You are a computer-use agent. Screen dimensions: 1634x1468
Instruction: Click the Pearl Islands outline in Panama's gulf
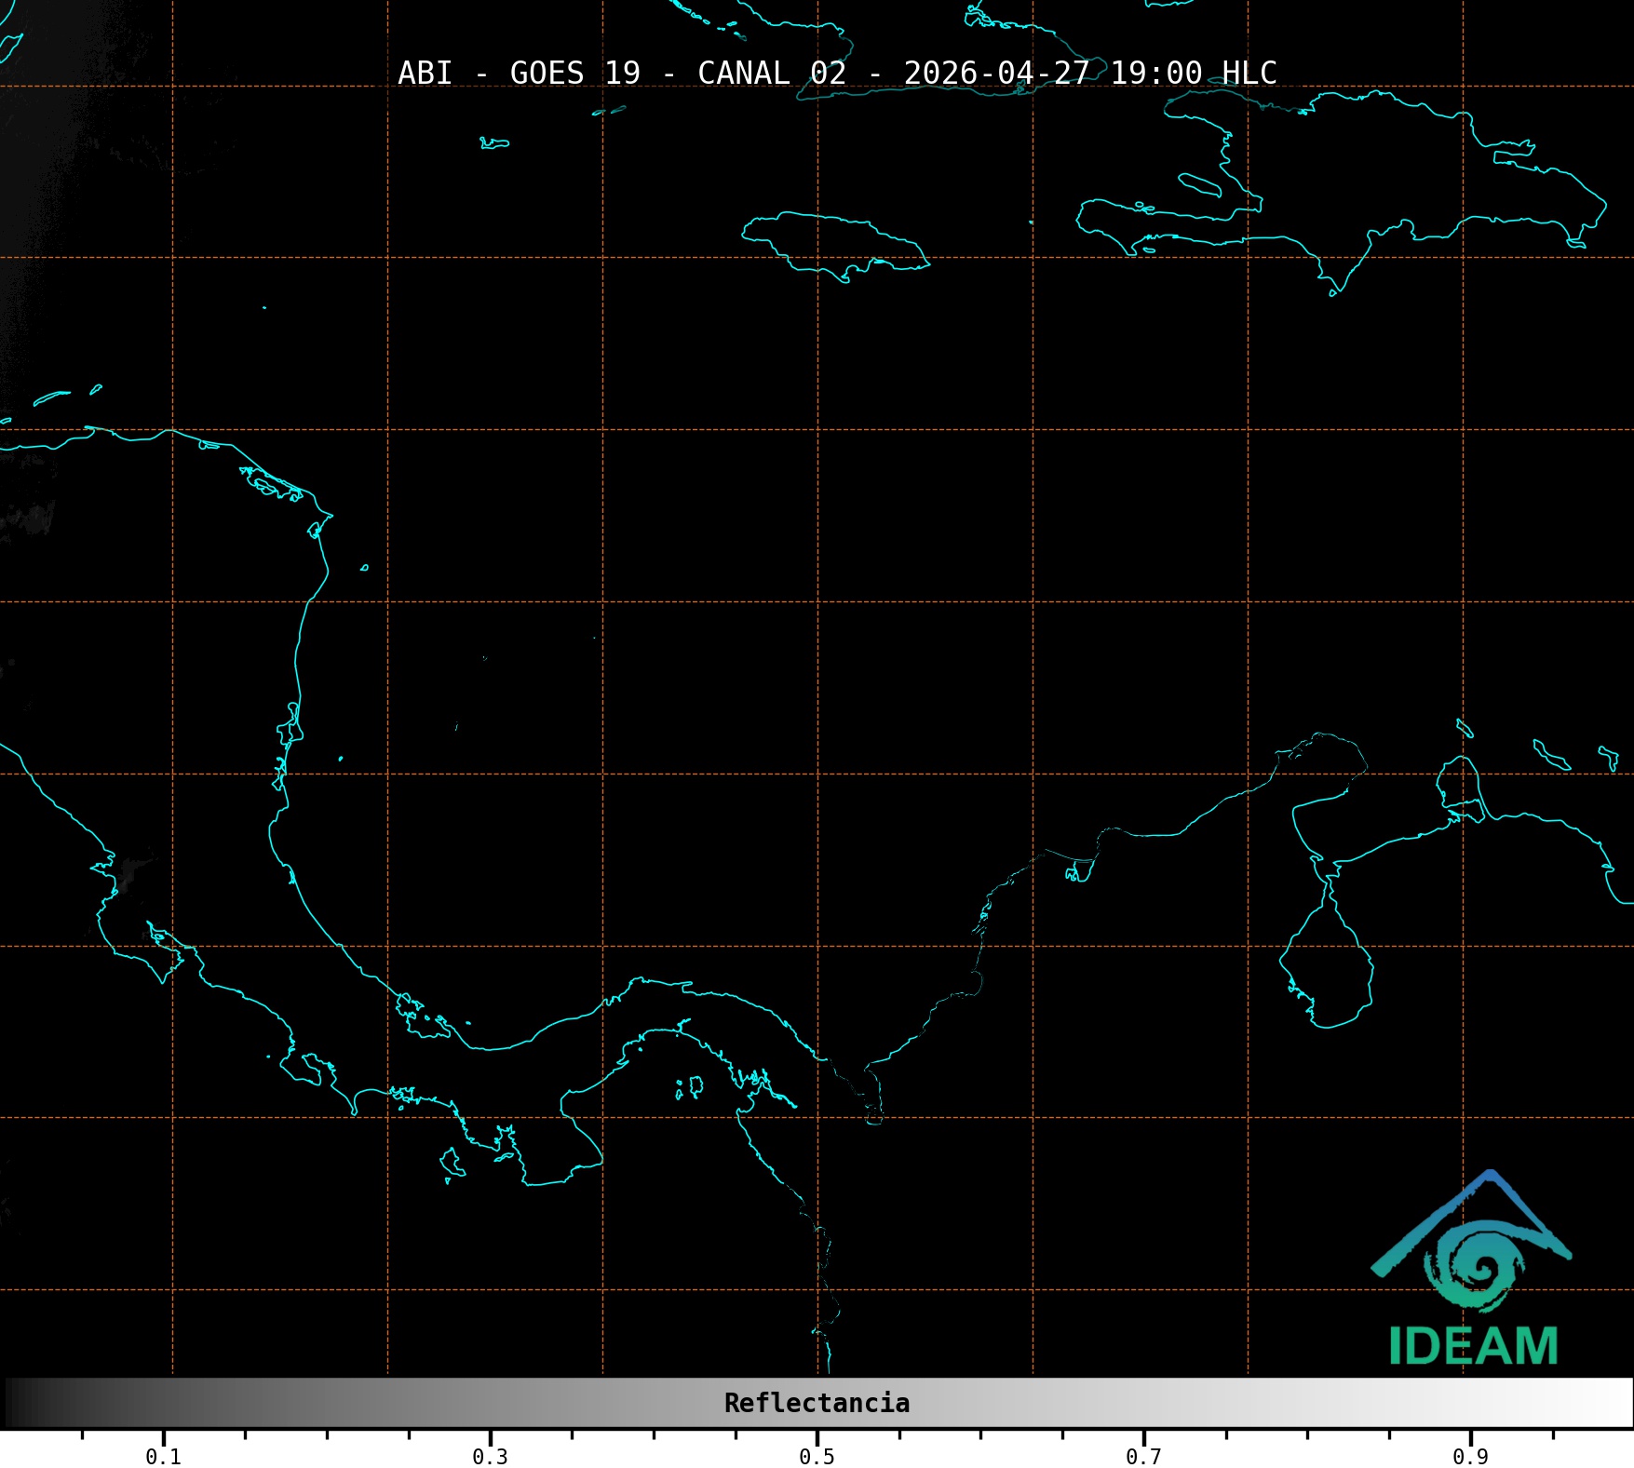(x=691, y=1087)
